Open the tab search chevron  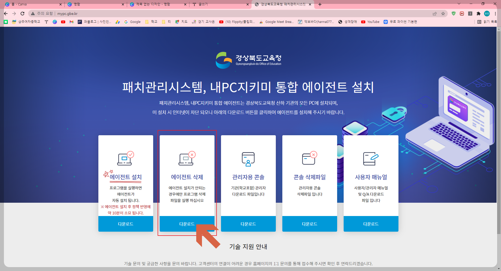point(459,4)
